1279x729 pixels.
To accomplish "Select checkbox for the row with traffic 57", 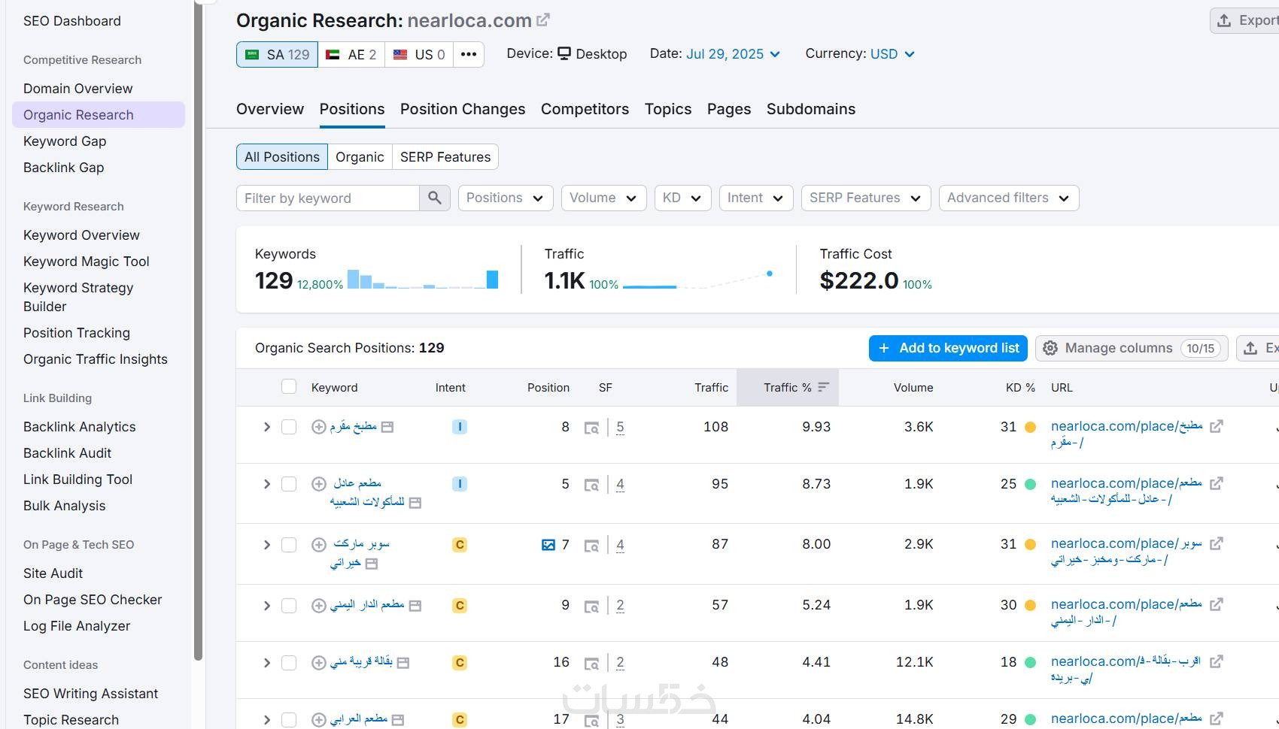I will tap(289, 606).
